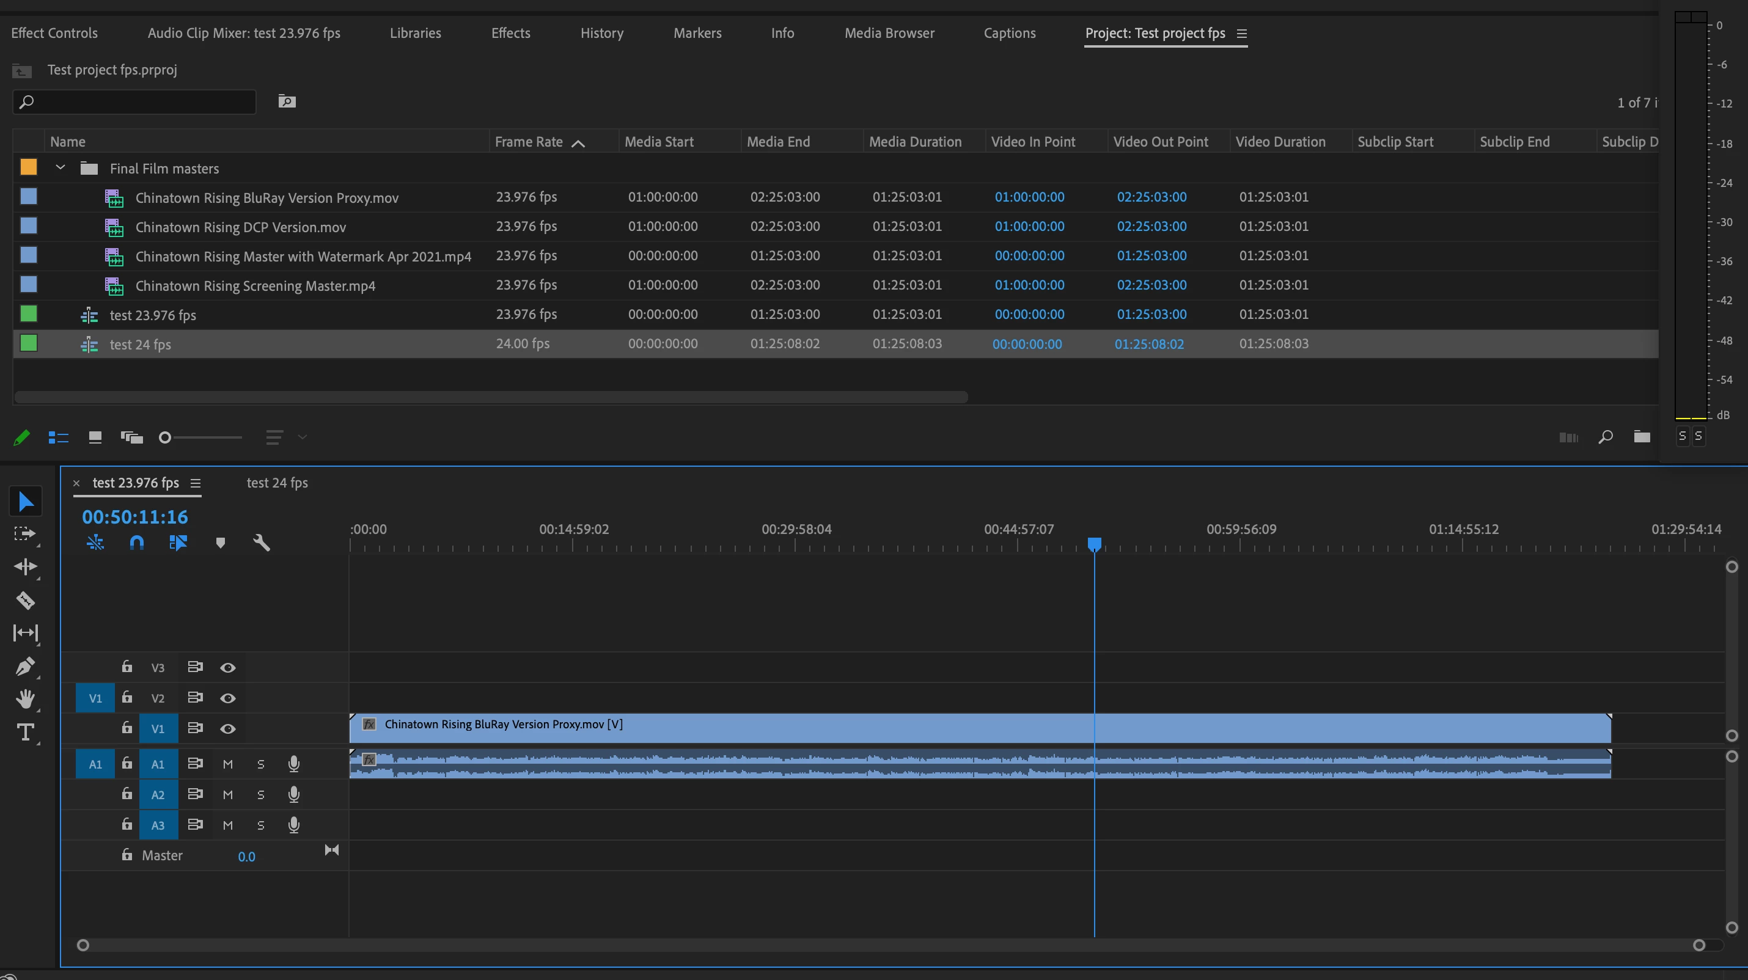
Task: Switch project panel to icon view
Action: pyautogui.click(x=95, y=437)
